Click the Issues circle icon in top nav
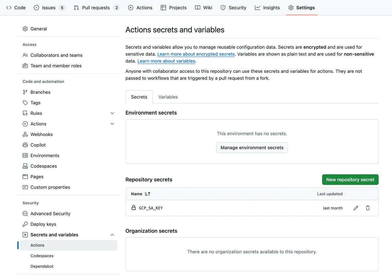392x276 pixels. (37, 8)
